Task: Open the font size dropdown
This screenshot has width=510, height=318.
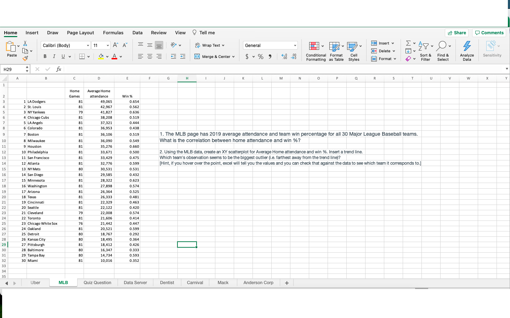Action: point(108,45)
